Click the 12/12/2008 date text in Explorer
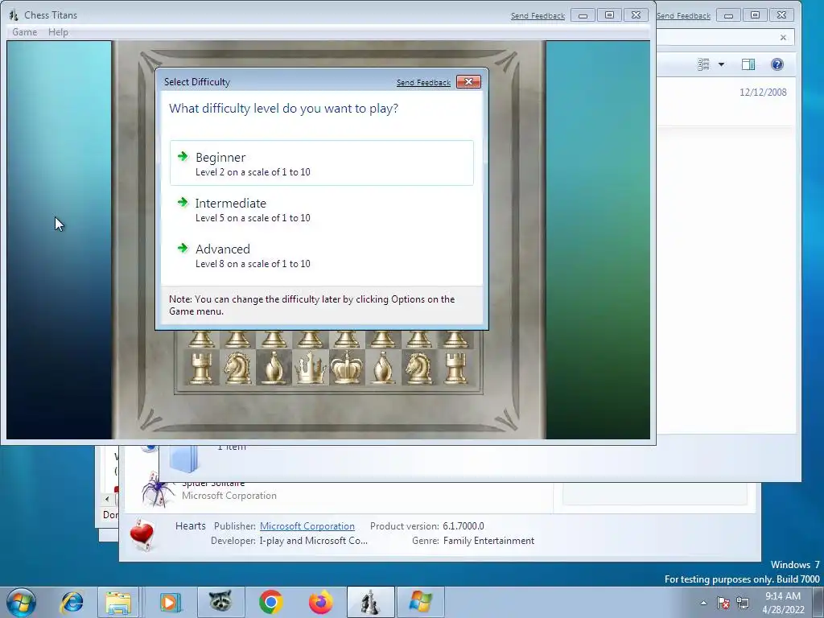The width and height of the screenshot is (824, 618). 763,92
